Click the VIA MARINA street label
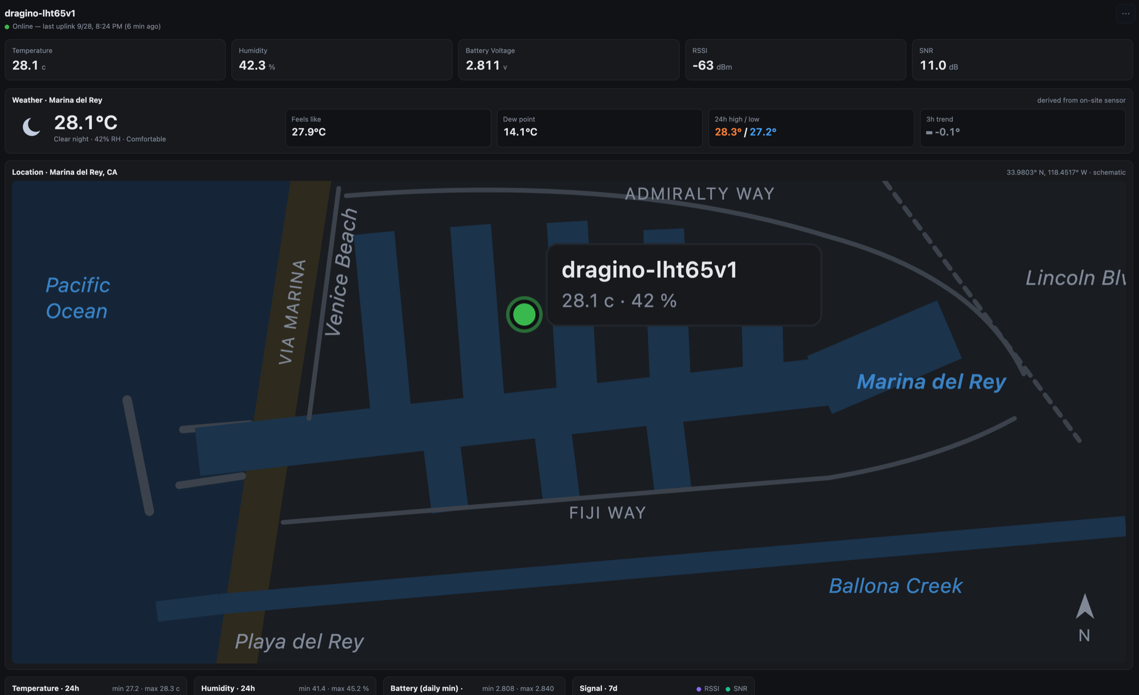 tap(293, 312)
